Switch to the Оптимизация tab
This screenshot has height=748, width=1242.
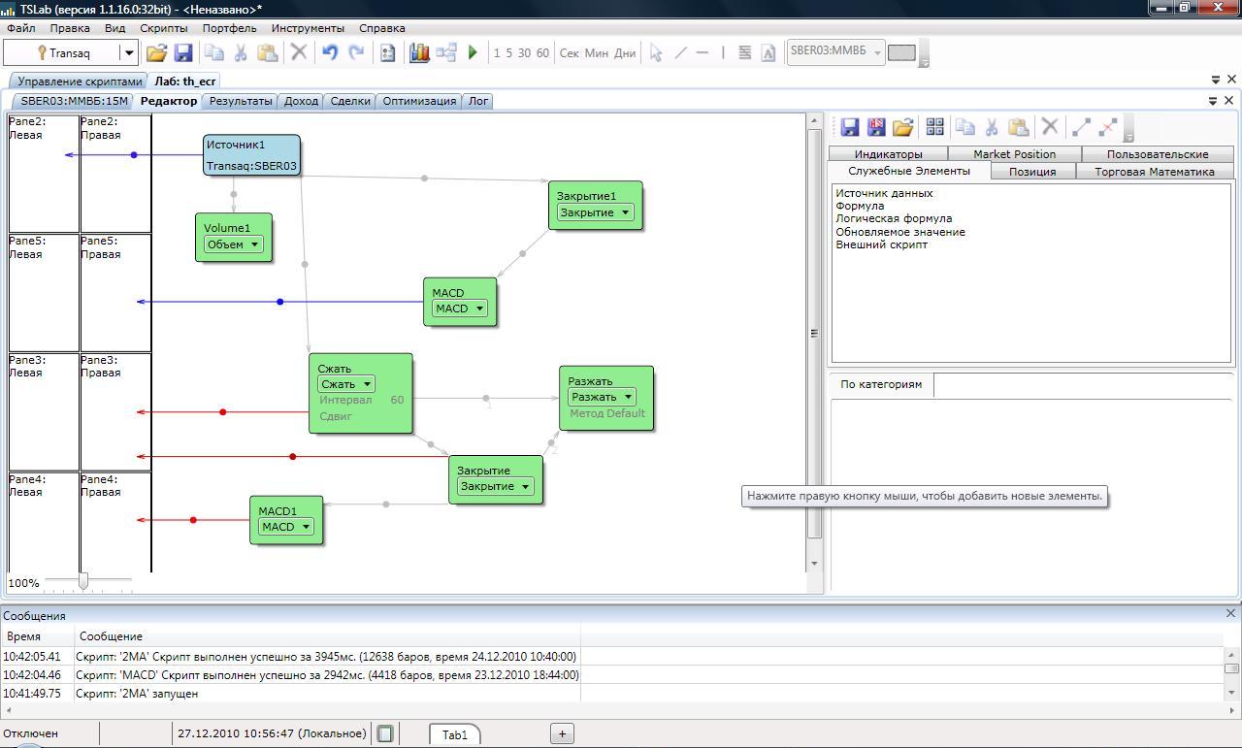(418, 101)
